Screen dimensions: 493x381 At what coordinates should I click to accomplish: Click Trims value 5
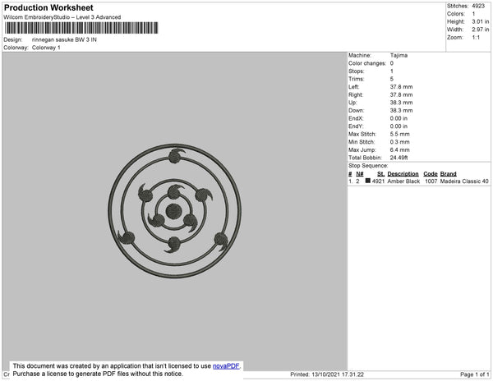point(392,79)
